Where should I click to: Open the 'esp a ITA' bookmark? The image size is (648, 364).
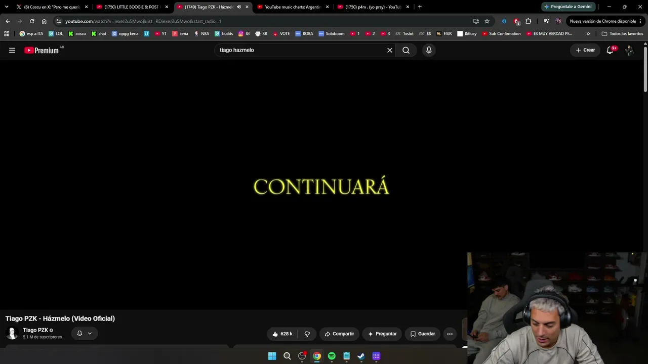(x=31, y=34)
